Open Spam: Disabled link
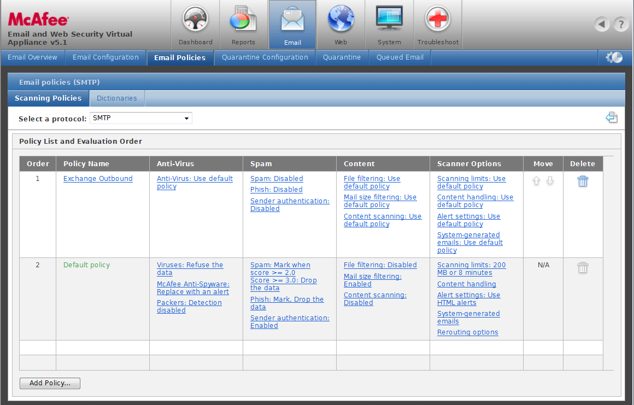Screen dimensions: 634x405 pos(277,179)
